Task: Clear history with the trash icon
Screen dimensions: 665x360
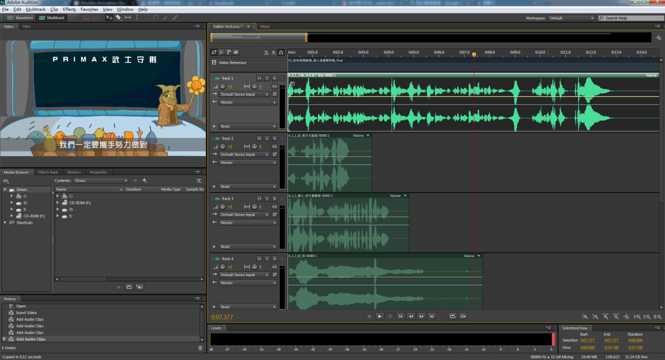Action: coord(201,348)
